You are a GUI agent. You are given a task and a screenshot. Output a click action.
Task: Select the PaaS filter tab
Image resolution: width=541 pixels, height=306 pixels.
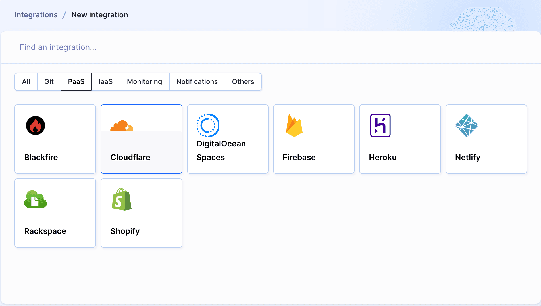tap(76, 82)
